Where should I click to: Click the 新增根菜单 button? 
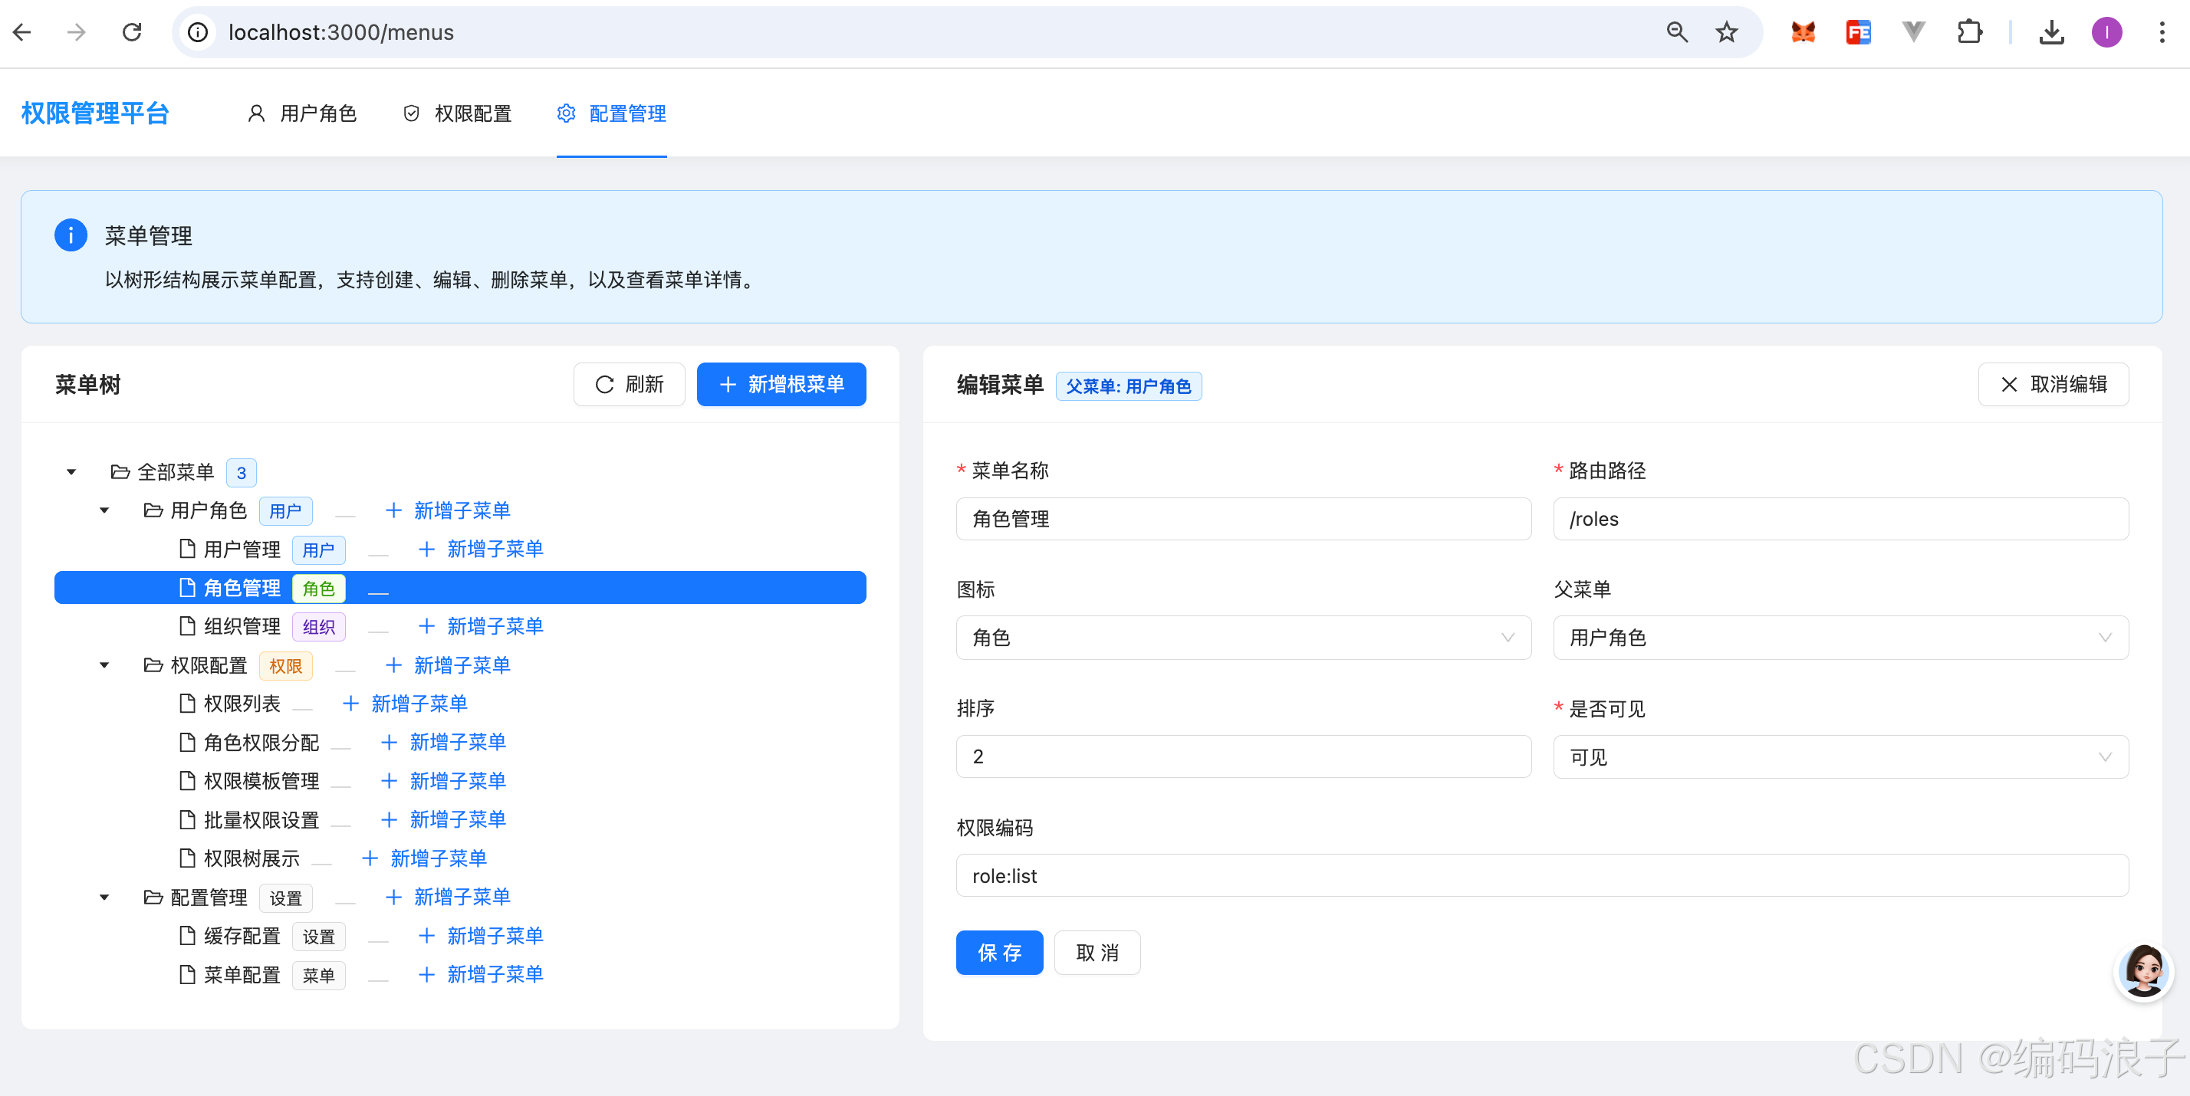781,385
